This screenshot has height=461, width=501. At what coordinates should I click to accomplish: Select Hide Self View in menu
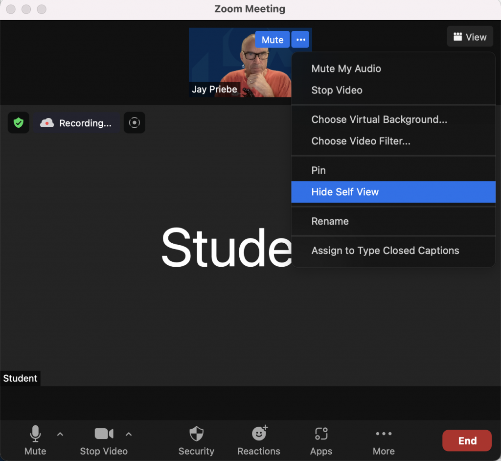click(345, 192)
